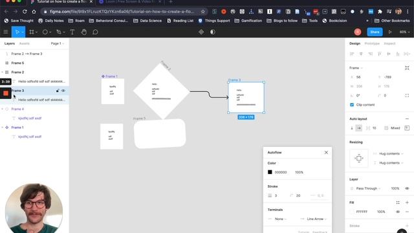Switch to the Inspect tab
Image resolution: width=414 pixels, height=233 pixels.
click(x=389, y=43)
